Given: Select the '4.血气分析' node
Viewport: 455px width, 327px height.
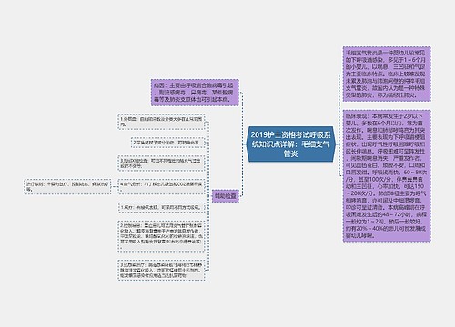Looking at the screenshot, I should 161,186.
